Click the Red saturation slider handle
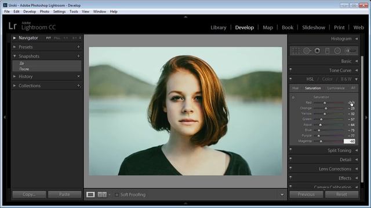The image size is (371, 208). 325,103
